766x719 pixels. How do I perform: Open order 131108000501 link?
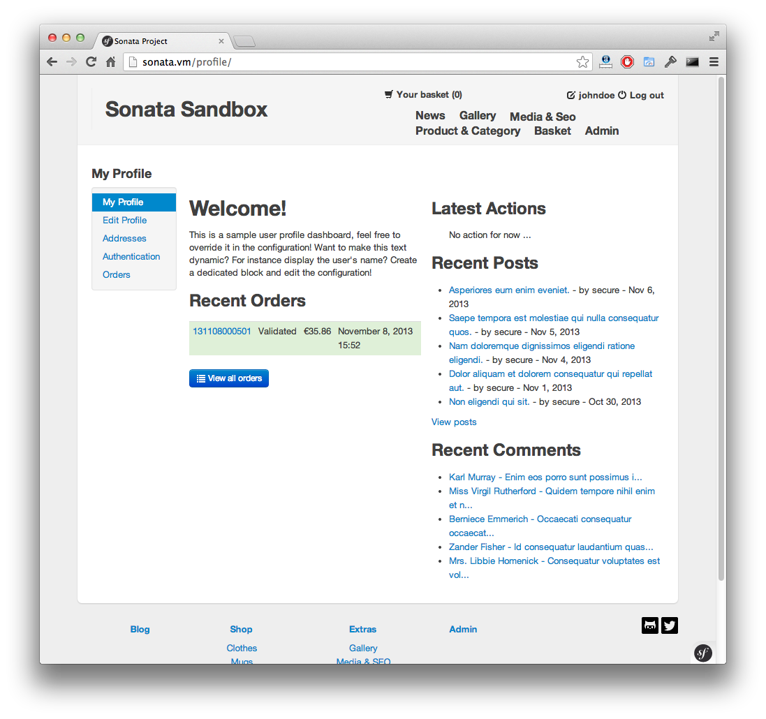tap(221, 332)
